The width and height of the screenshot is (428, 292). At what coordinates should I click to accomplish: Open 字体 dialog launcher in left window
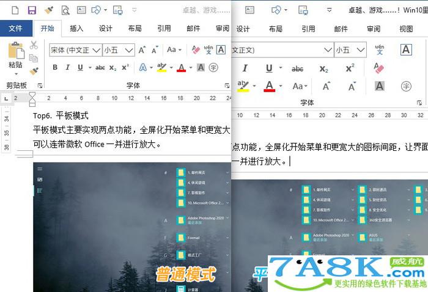227,86
